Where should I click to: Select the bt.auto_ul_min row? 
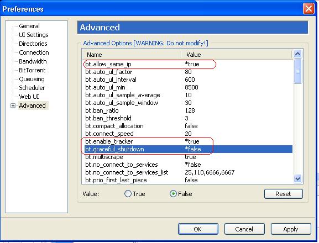pyautogui.click(x=189, y=87)
